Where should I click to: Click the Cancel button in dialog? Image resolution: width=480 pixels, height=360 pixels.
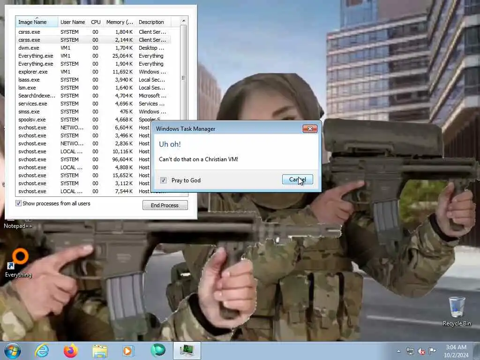coord(298,180)
